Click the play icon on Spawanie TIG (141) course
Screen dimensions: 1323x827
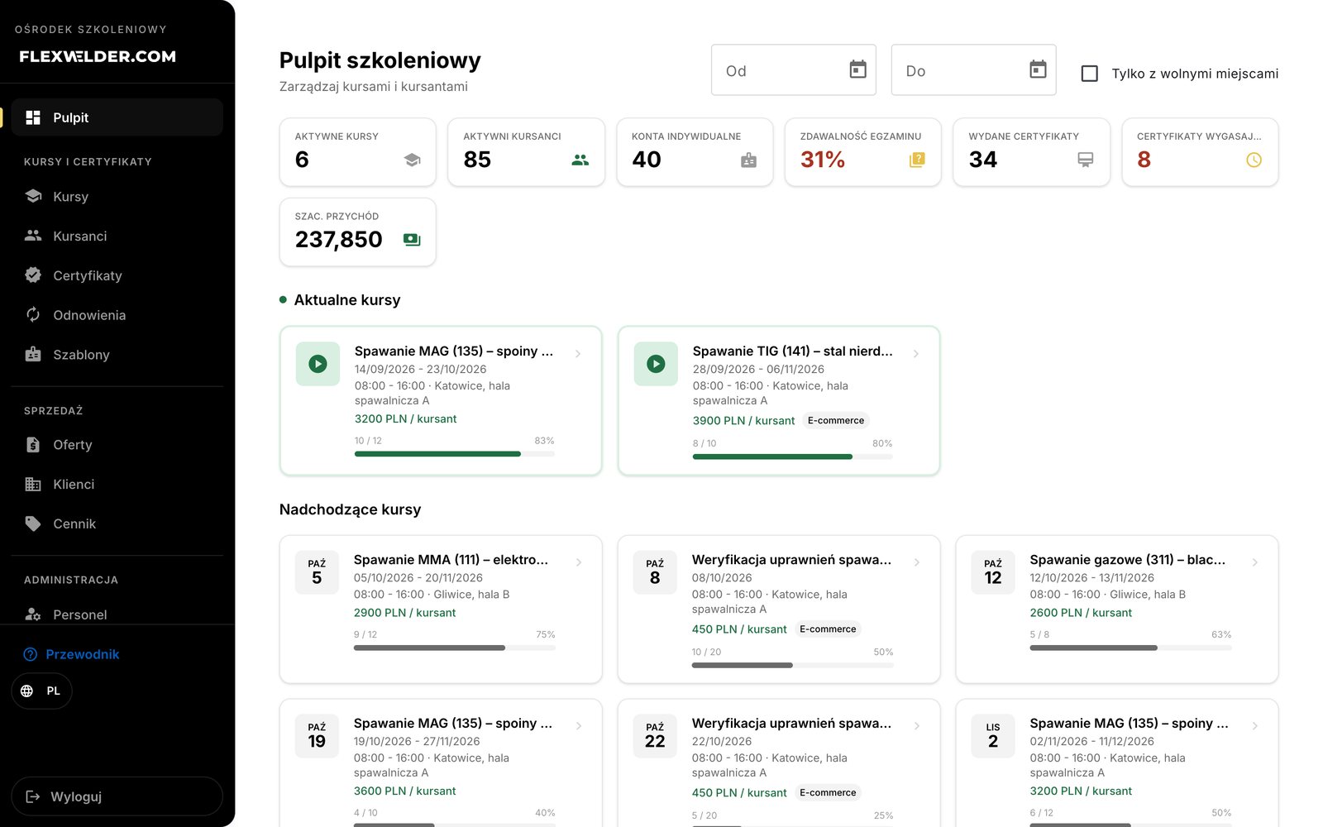coord(656,364)
